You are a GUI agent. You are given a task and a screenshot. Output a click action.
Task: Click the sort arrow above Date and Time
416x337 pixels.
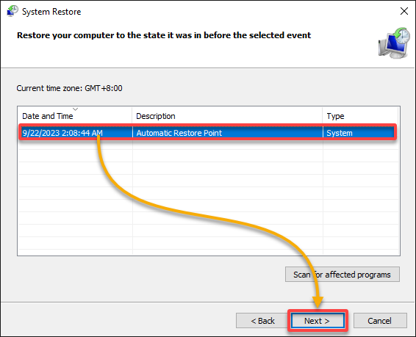pyautogui.click(x=76, y=109)
